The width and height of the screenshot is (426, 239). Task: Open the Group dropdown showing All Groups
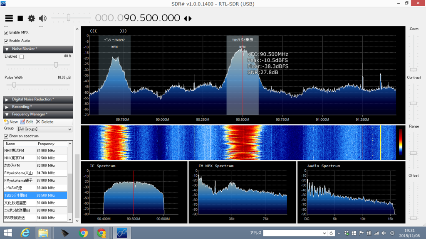(45, 129)
